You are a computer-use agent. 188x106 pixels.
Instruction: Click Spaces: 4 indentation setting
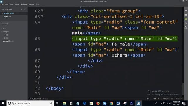point(179,99)
